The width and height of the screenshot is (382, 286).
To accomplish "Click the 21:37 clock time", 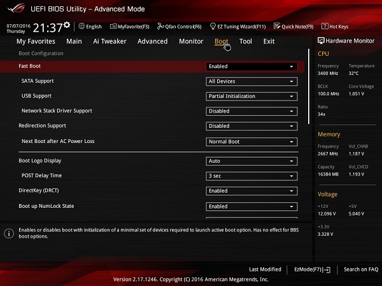I will click(48, 28).
